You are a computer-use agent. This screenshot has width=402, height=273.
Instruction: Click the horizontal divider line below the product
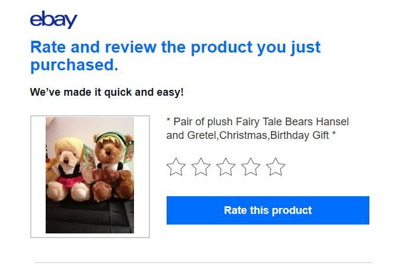[x=203, y=262]
